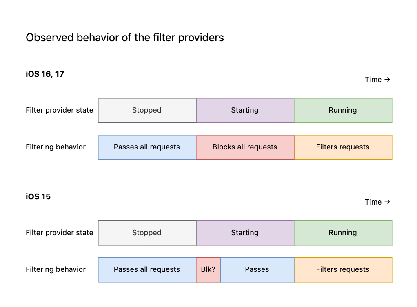Click the iOS 16 Running state box
Screen dimensions: 417x307
pos(343,110)
